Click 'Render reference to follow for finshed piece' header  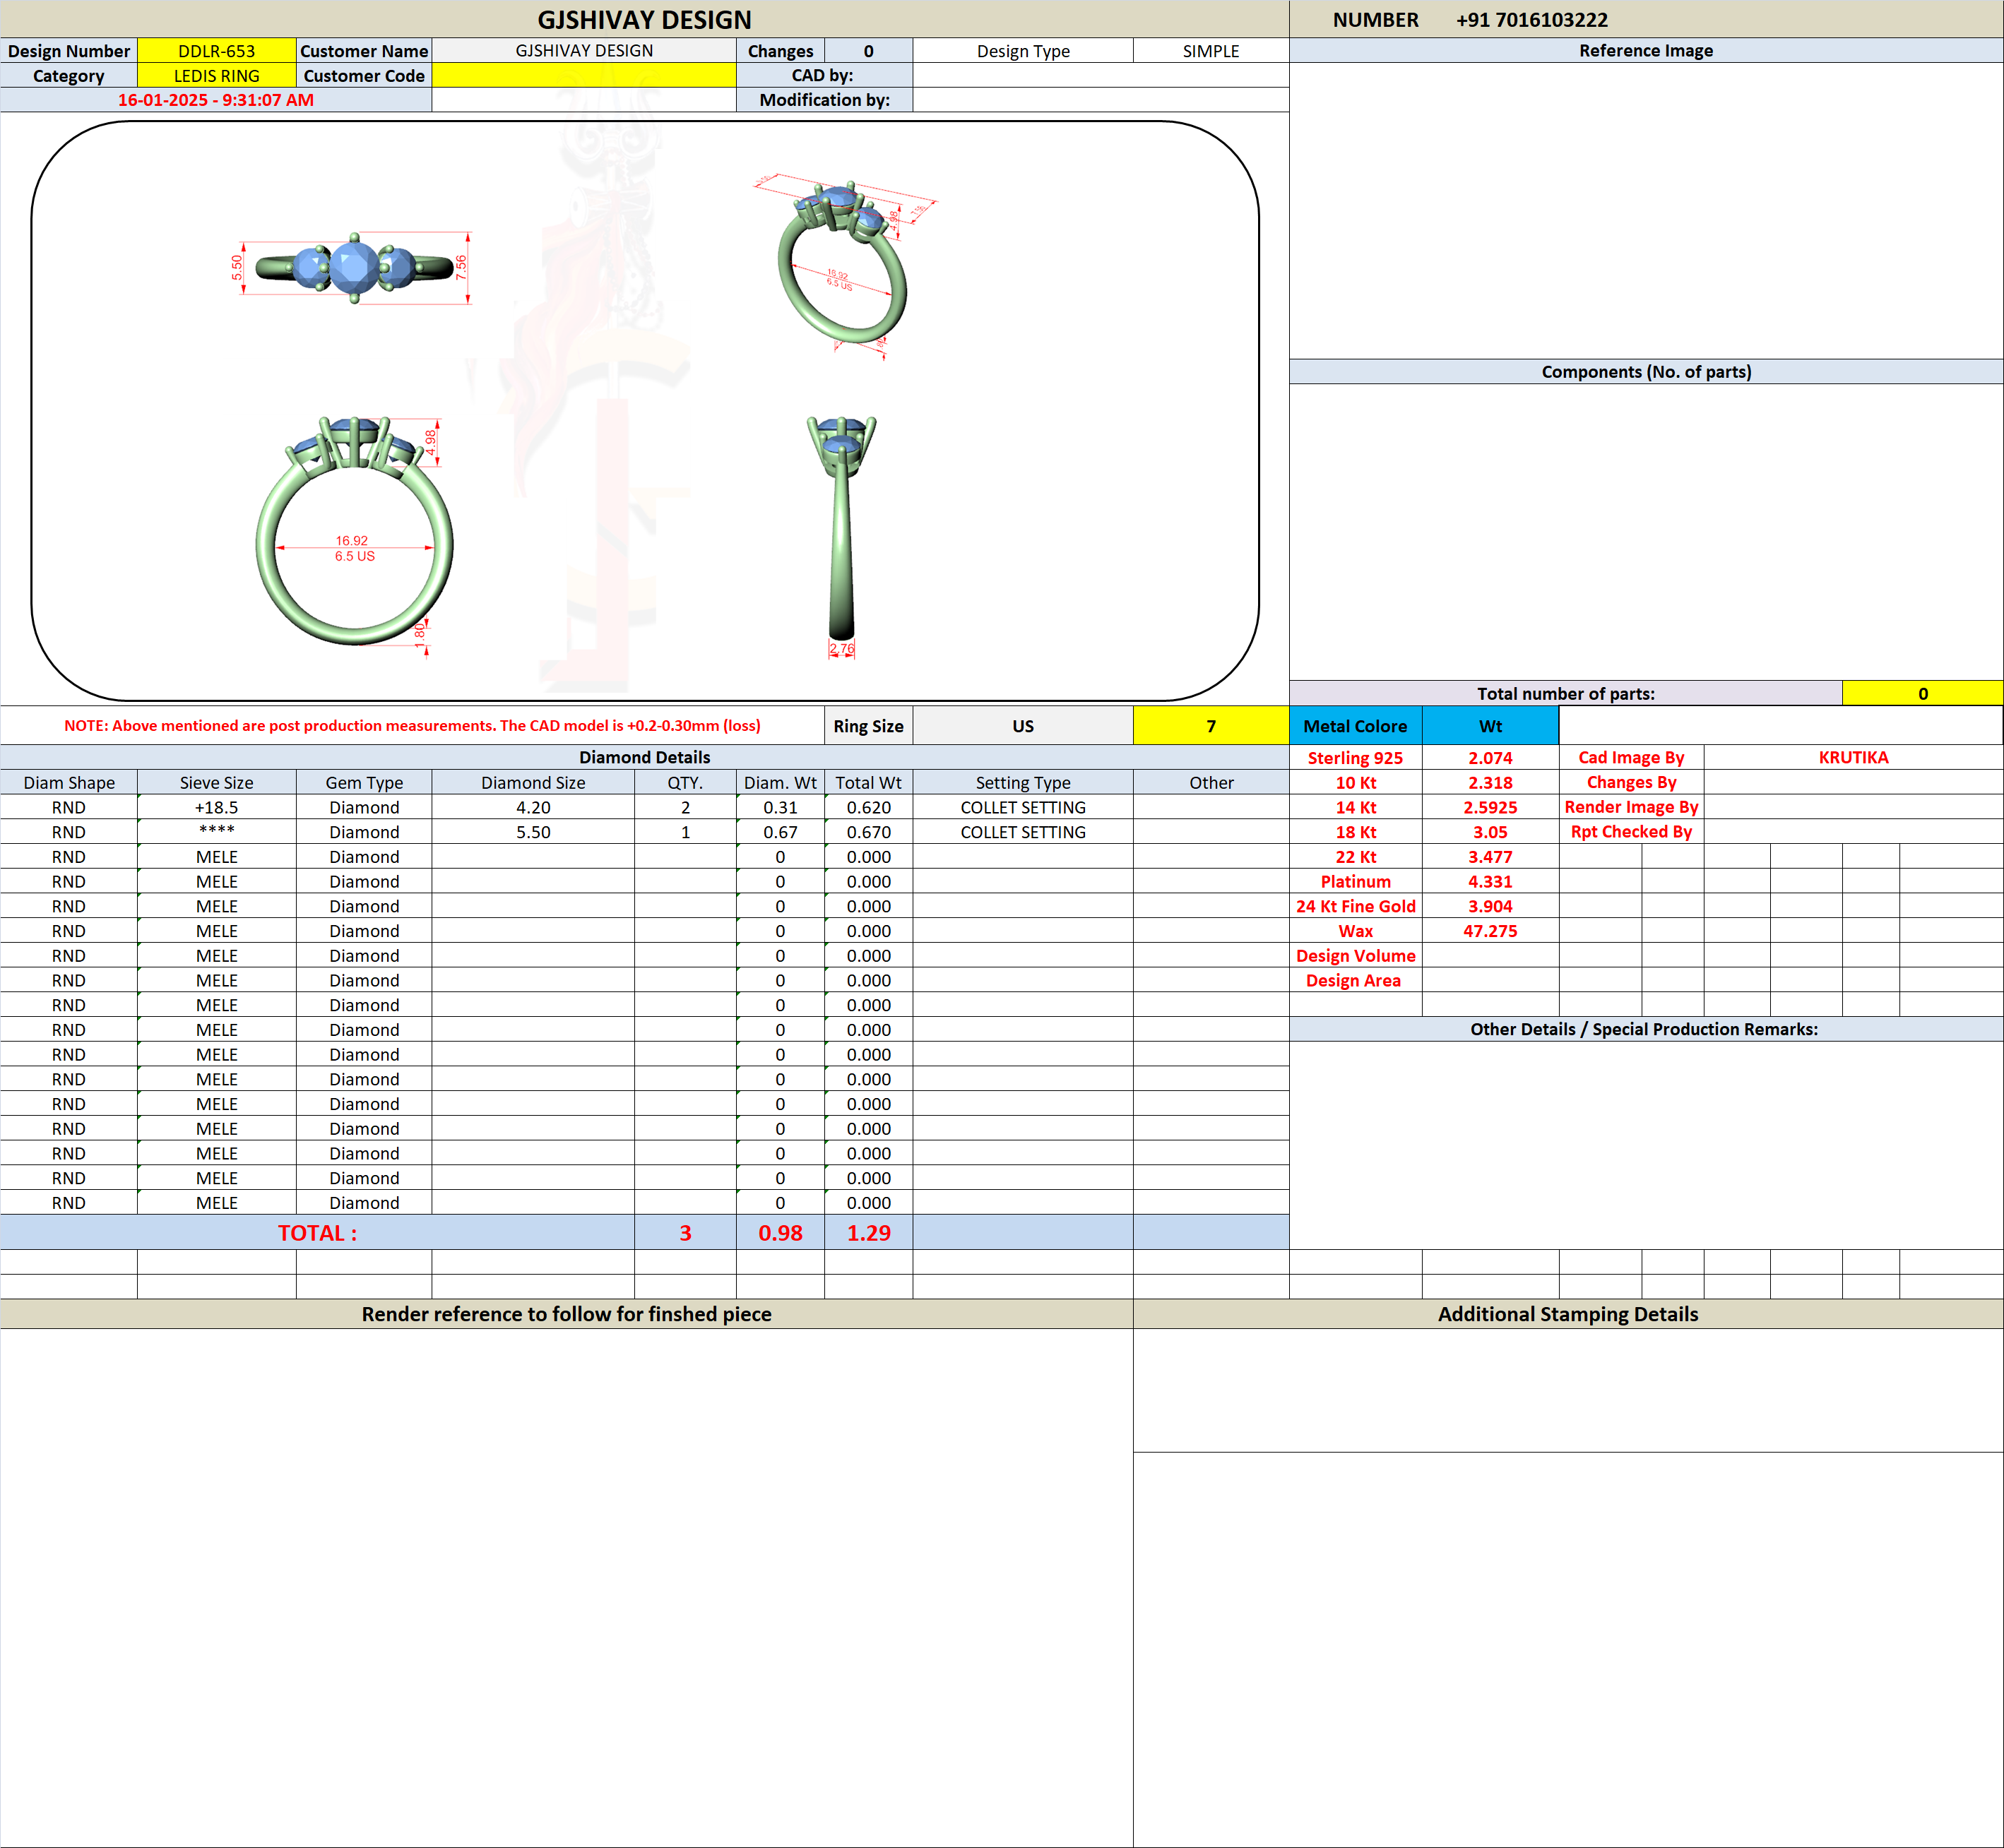567,1314
